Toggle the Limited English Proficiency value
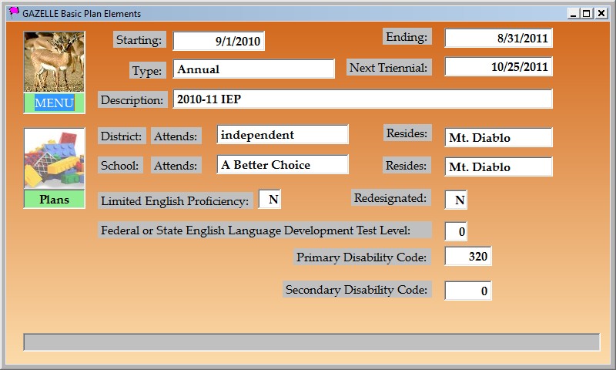This screenshot has height=370, width=616. pyautogui.click(x=269, y=200)
